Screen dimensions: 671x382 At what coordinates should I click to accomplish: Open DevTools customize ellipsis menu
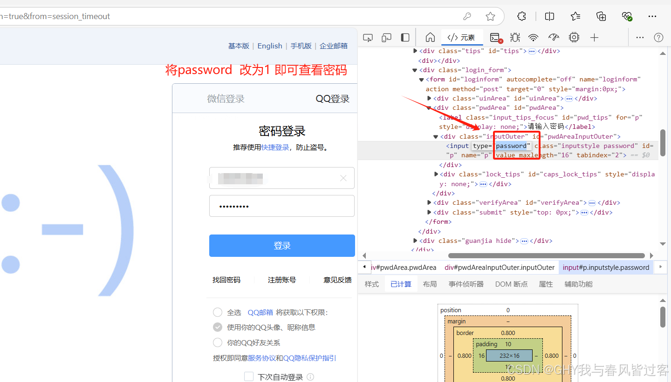[x=640, y=38]
